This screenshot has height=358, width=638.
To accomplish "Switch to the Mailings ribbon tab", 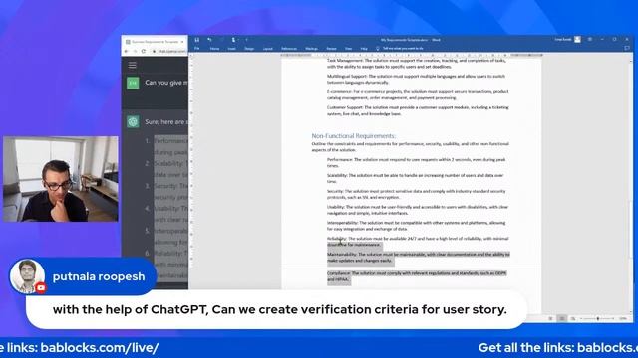I will coord(311,49).
